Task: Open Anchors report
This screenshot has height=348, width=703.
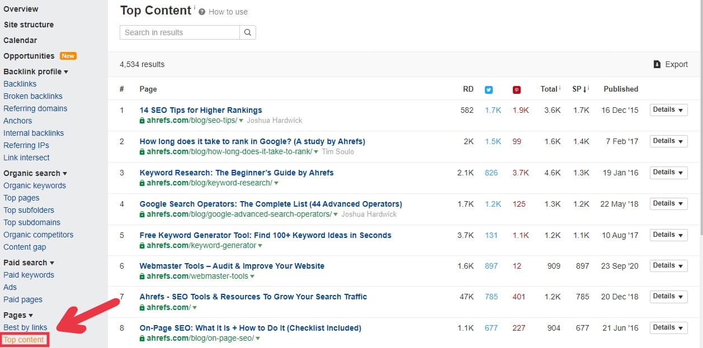Action: [18, 121]
